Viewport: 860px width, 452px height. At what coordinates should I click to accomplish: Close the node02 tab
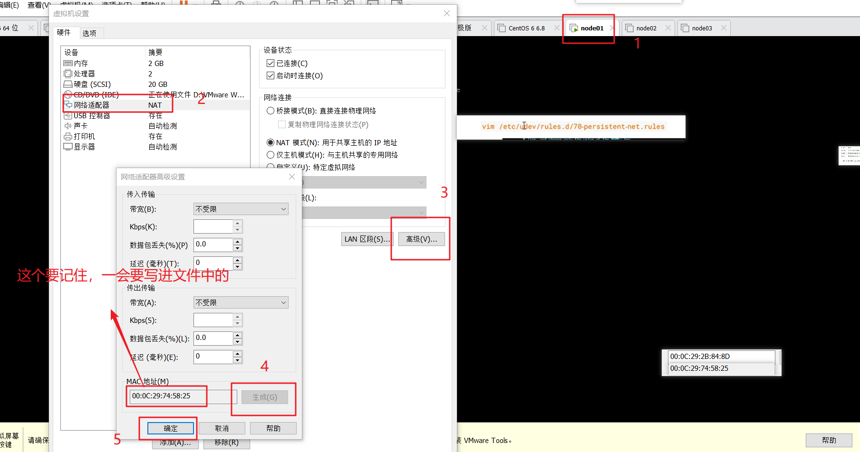(668, 28)
